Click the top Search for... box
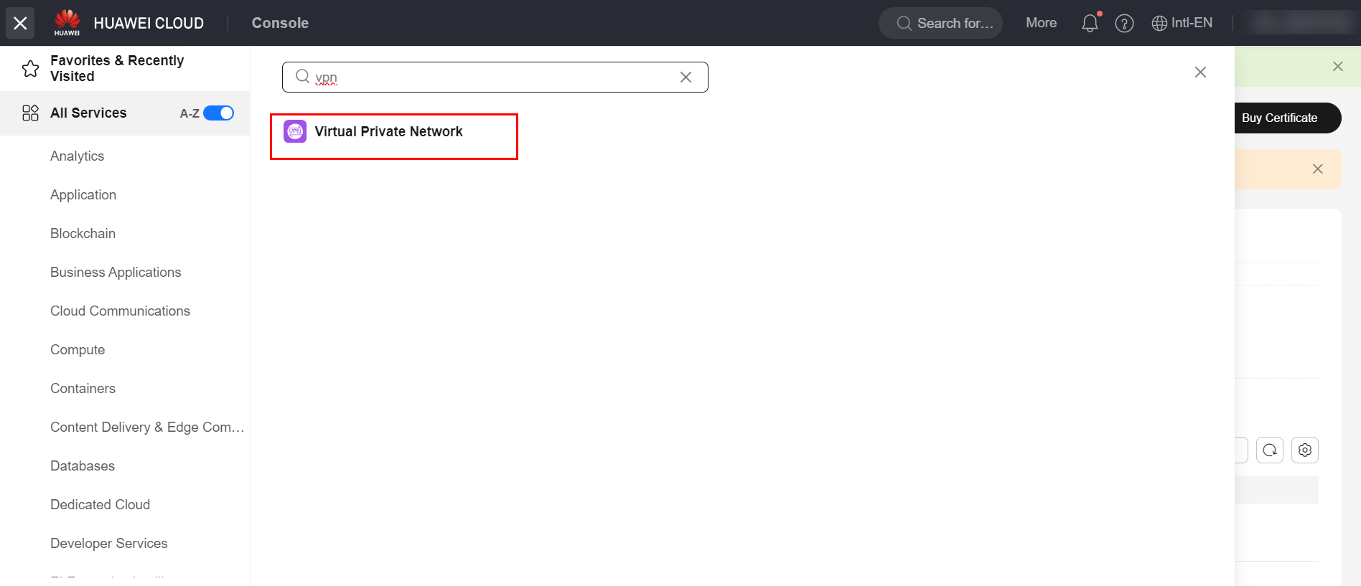 pyautogui.click(x=940, y=23)
